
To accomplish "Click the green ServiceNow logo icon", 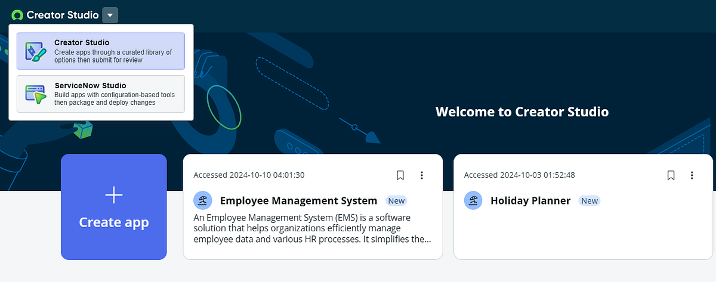I will 18,16.
